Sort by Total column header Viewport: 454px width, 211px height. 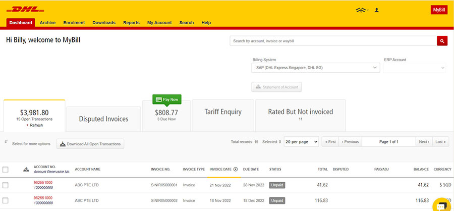pyautogui.click(x=322, y=169)
